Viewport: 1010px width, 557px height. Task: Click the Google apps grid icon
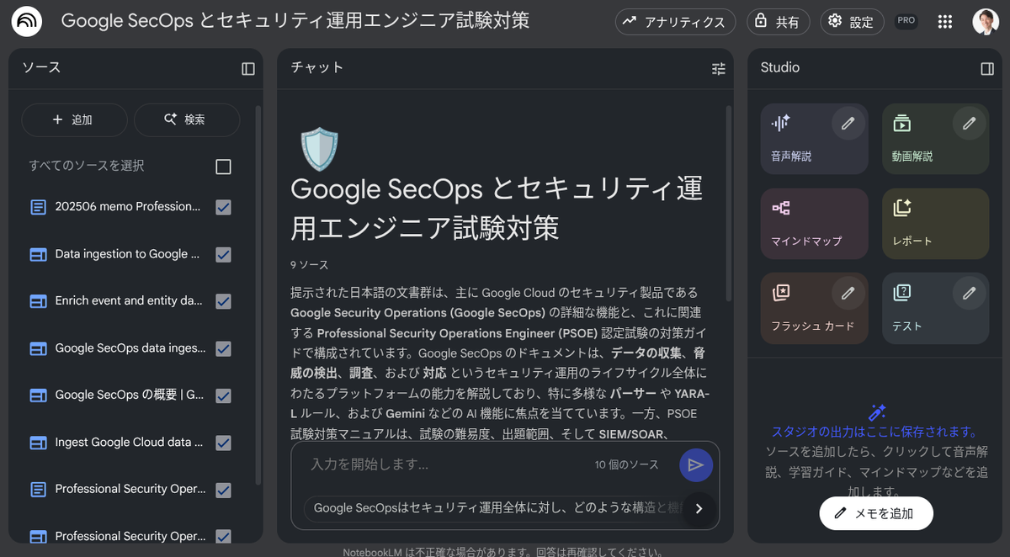(x=945, y=22)
